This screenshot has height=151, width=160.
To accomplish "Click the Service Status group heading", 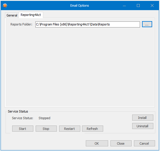I will [18, 111].
